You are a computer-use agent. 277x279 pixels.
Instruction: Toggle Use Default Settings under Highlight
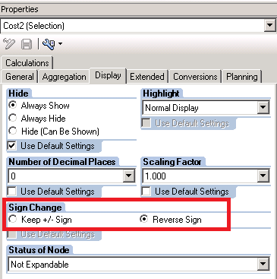pyautogui.click(x=146, y=123)
